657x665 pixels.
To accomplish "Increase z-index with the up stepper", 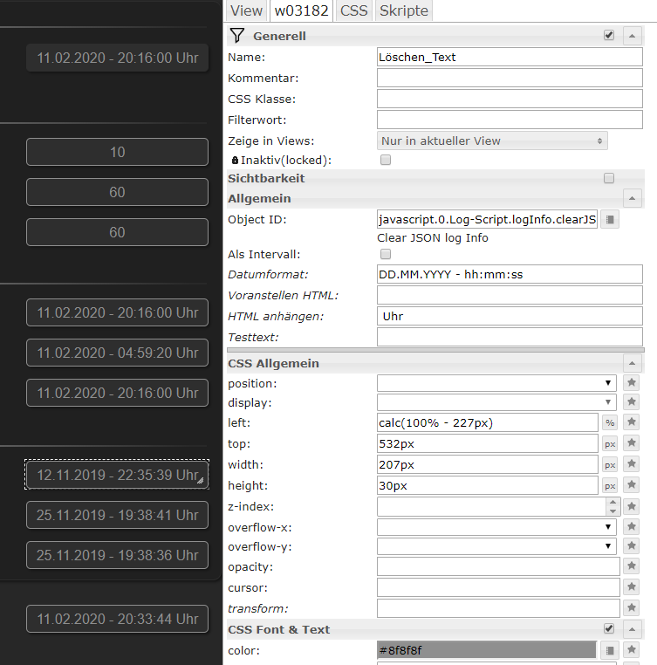I will point(613,502).
